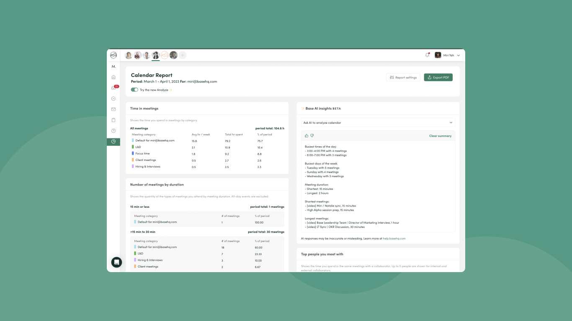Click the clipboard icon in the sidebar
The image size is (572, 321).
pyautogui.click(x=113, y=120)
